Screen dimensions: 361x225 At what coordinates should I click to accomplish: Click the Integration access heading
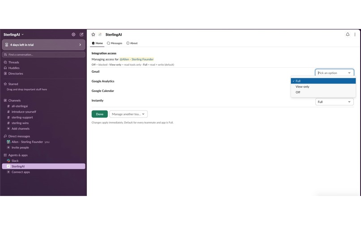coord(104,53)
